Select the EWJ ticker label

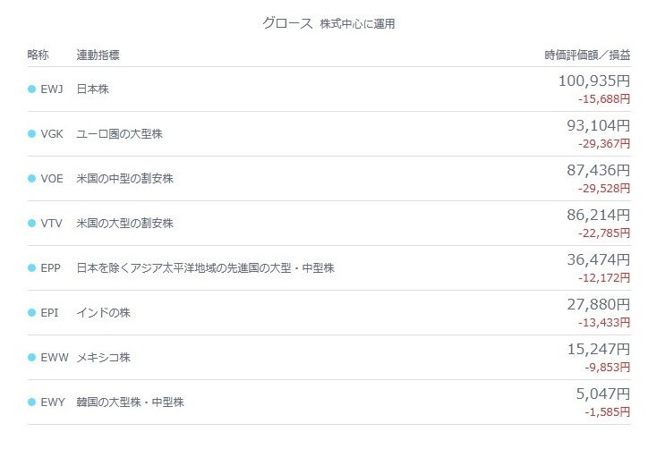click(52, 89)
